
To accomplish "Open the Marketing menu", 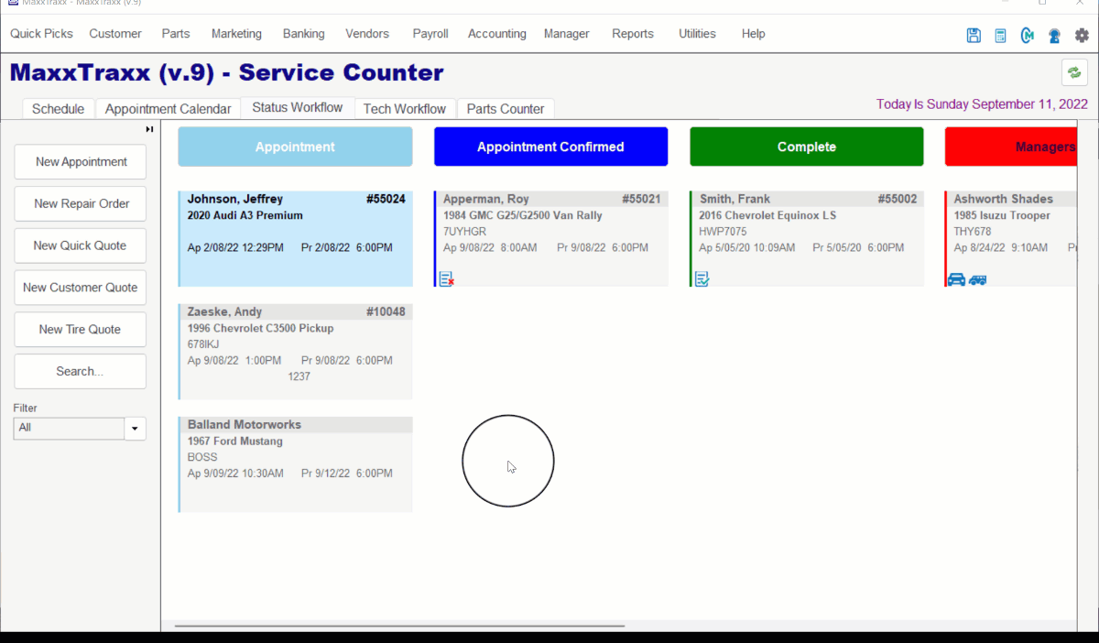I will click(236, 34).
